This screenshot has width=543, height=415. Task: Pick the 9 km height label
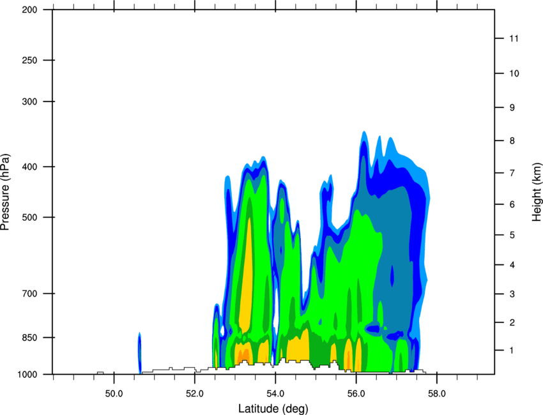click(512, 108)
